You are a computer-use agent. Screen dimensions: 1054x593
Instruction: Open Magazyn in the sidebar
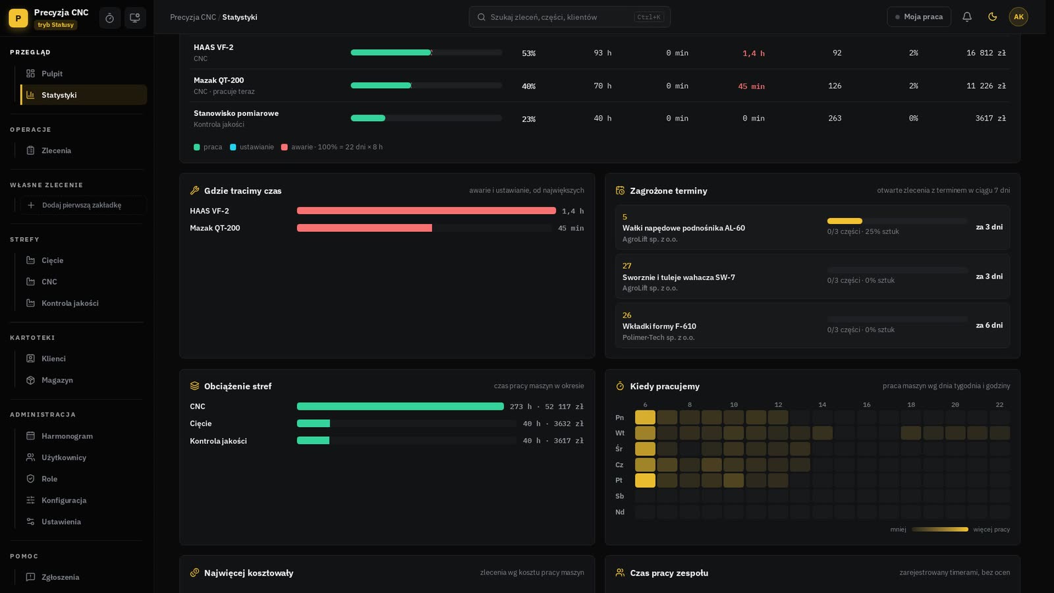83,380
